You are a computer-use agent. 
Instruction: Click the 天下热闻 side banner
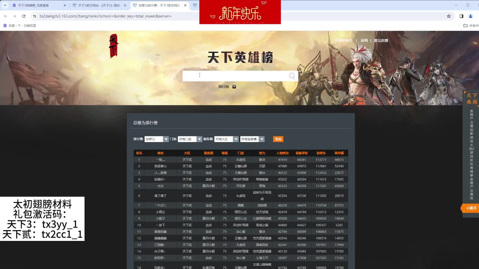click(x=472, y=99)
